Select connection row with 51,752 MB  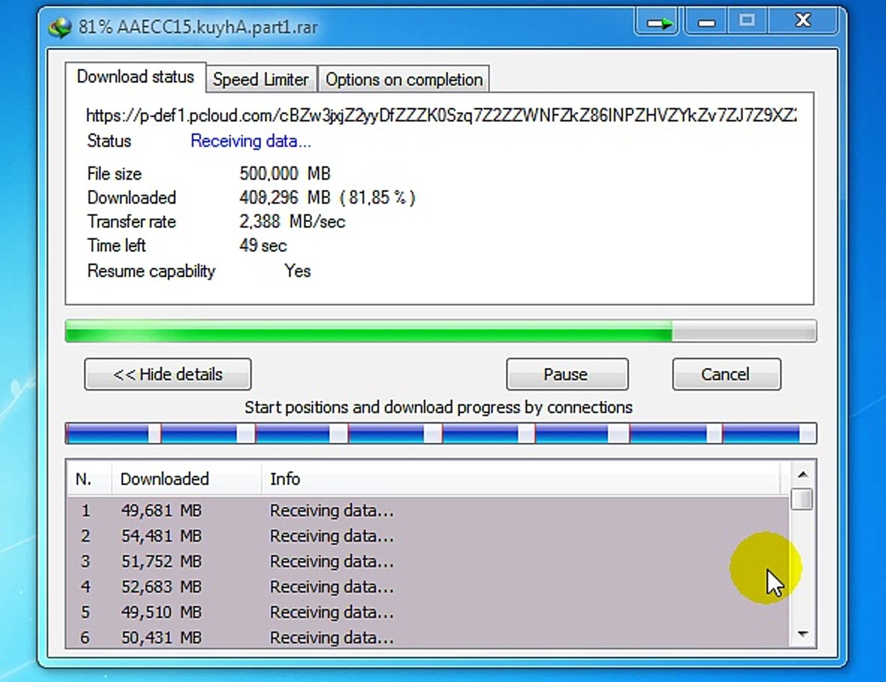pos(428,561)
